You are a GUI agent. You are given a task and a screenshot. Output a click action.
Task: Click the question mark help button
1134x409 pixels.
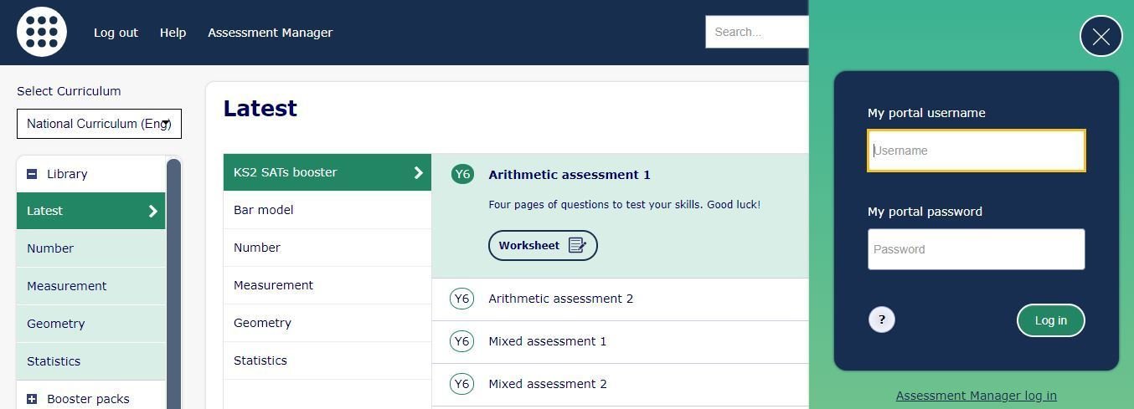pos(882,320)
